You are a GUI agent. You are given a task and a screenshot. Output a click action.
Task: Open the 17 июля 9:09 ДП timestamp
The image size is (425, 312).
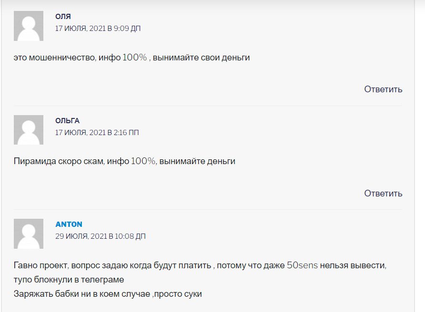click(98, 29)
